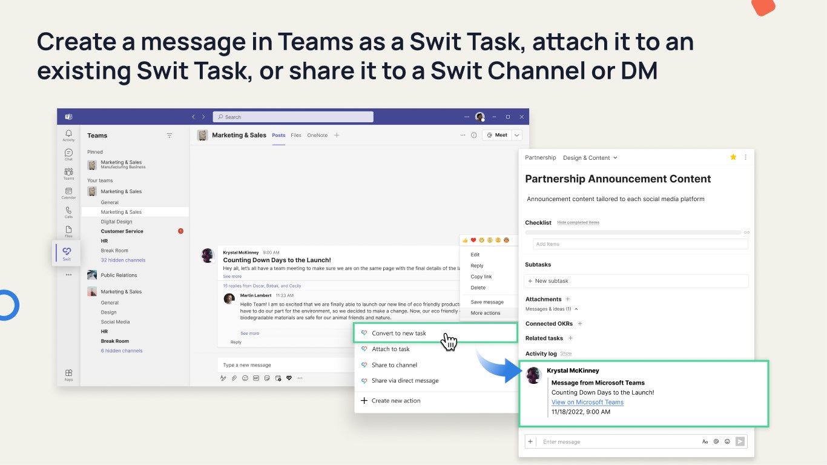Open emoji picker in compose bar
The image size is (827, 465).
245,378
